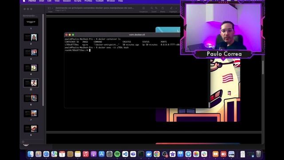
Task: Open the View menu in menu bar
Action: click(57, 1)
